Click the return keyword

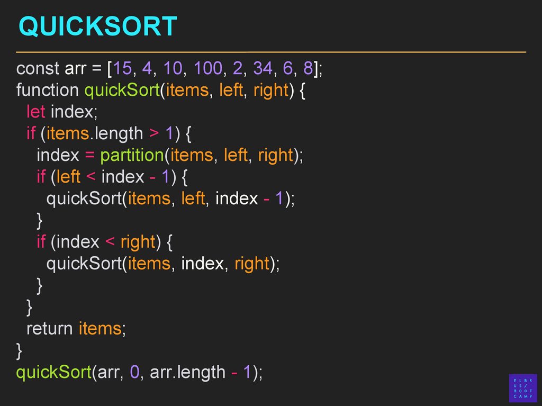click(x=49, y=329)
